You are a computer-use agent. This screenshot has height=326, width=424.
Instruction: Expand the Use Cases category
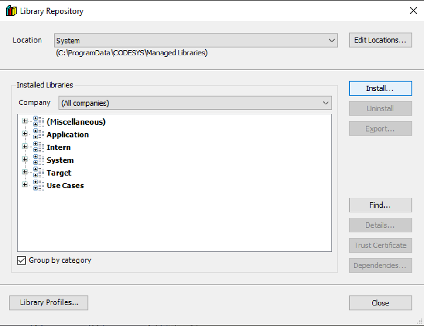click(x=25, y=184)
